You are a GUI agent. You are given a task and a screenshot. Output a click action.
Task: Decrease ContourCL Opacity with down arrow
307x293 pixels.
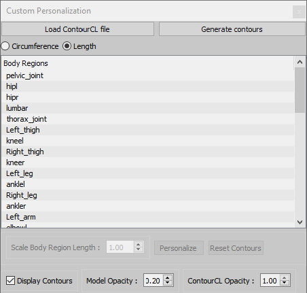point(285,283)
